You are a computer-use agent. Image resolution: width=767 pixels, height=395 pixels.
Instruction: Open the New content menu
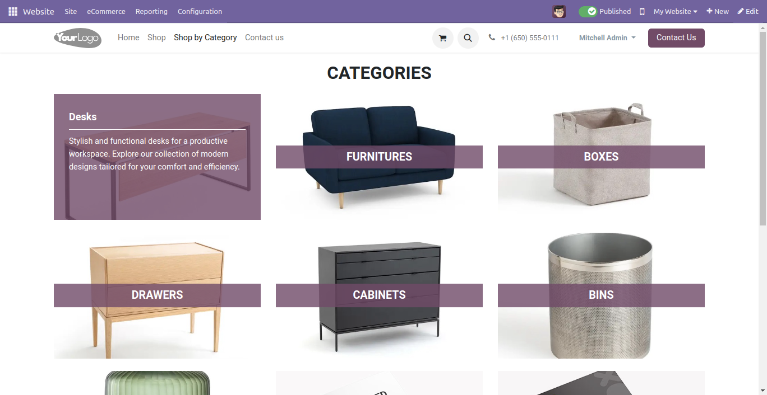point(718,11)
